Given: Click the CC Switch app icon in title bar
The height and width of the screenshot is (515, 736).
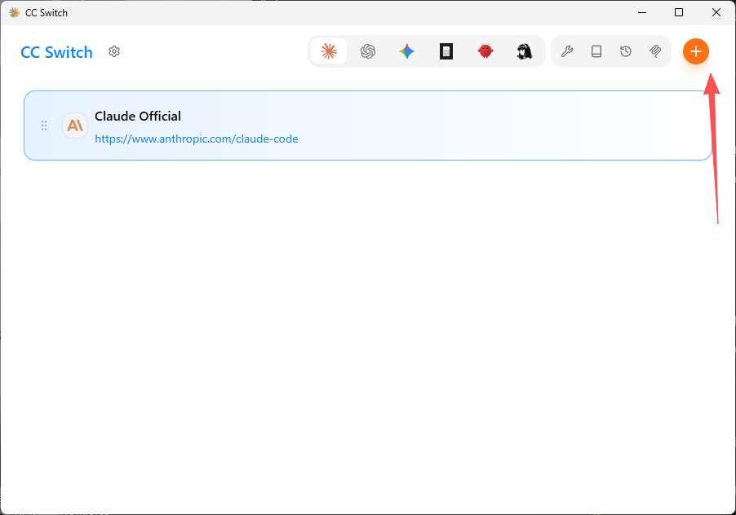Looking at the screenshot, I should pyautogui.click(x=15, y=13).
